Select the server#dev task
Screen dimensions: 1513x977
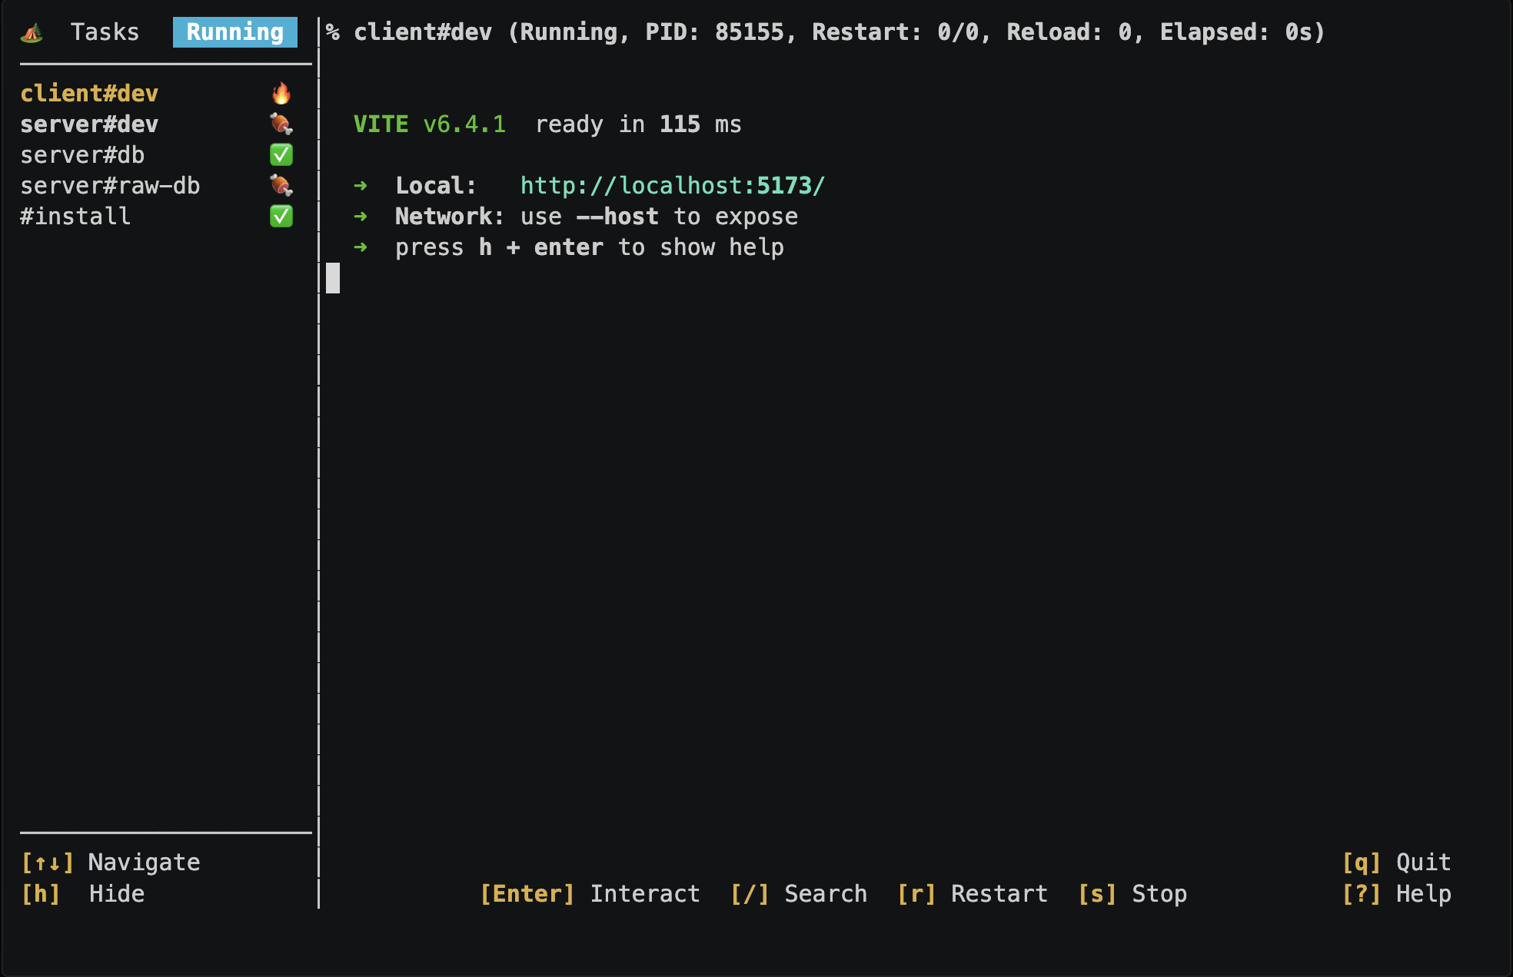pyautogui.click(x=89, y=124)
